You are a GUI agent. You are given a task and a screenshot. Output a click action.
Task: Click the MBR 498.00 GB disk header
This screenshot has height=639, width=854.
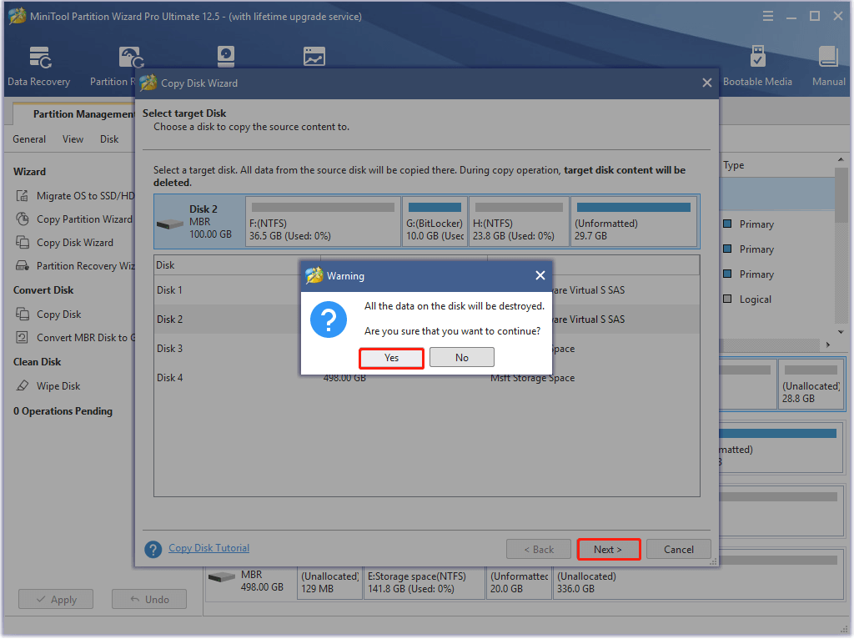point(250,582)
